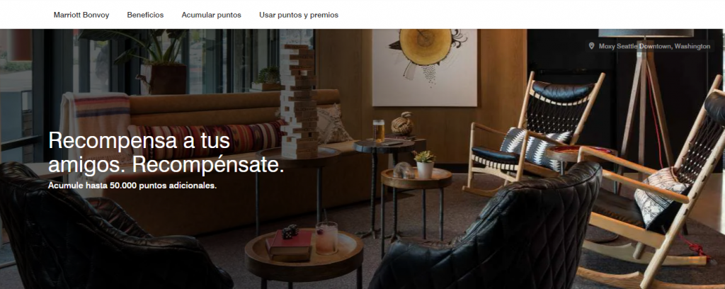The image size is (725, 289).
Task: Click the rope knot sculpture on table
Action: point(402,123)
